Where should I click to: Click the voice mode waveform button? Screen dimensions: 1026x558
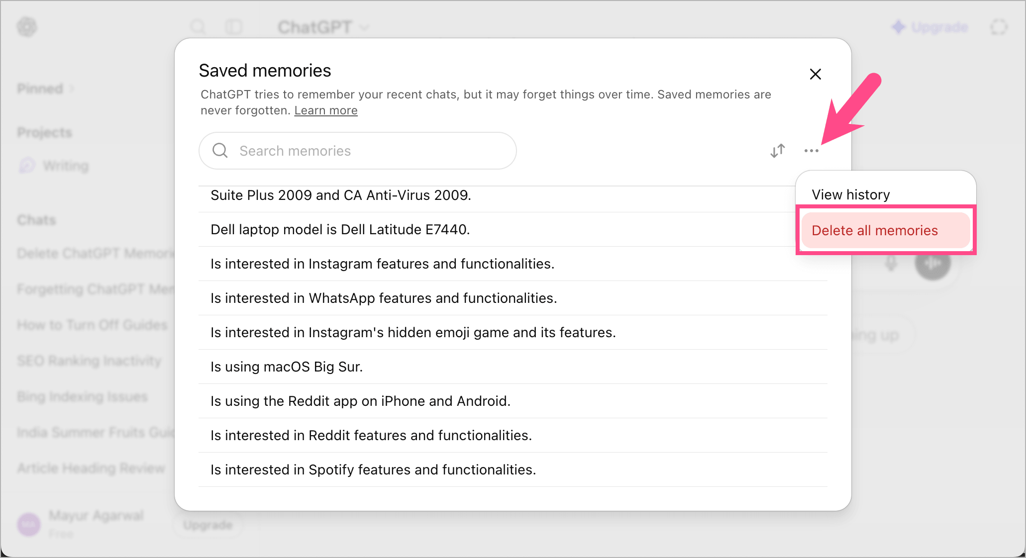[933, 262]
